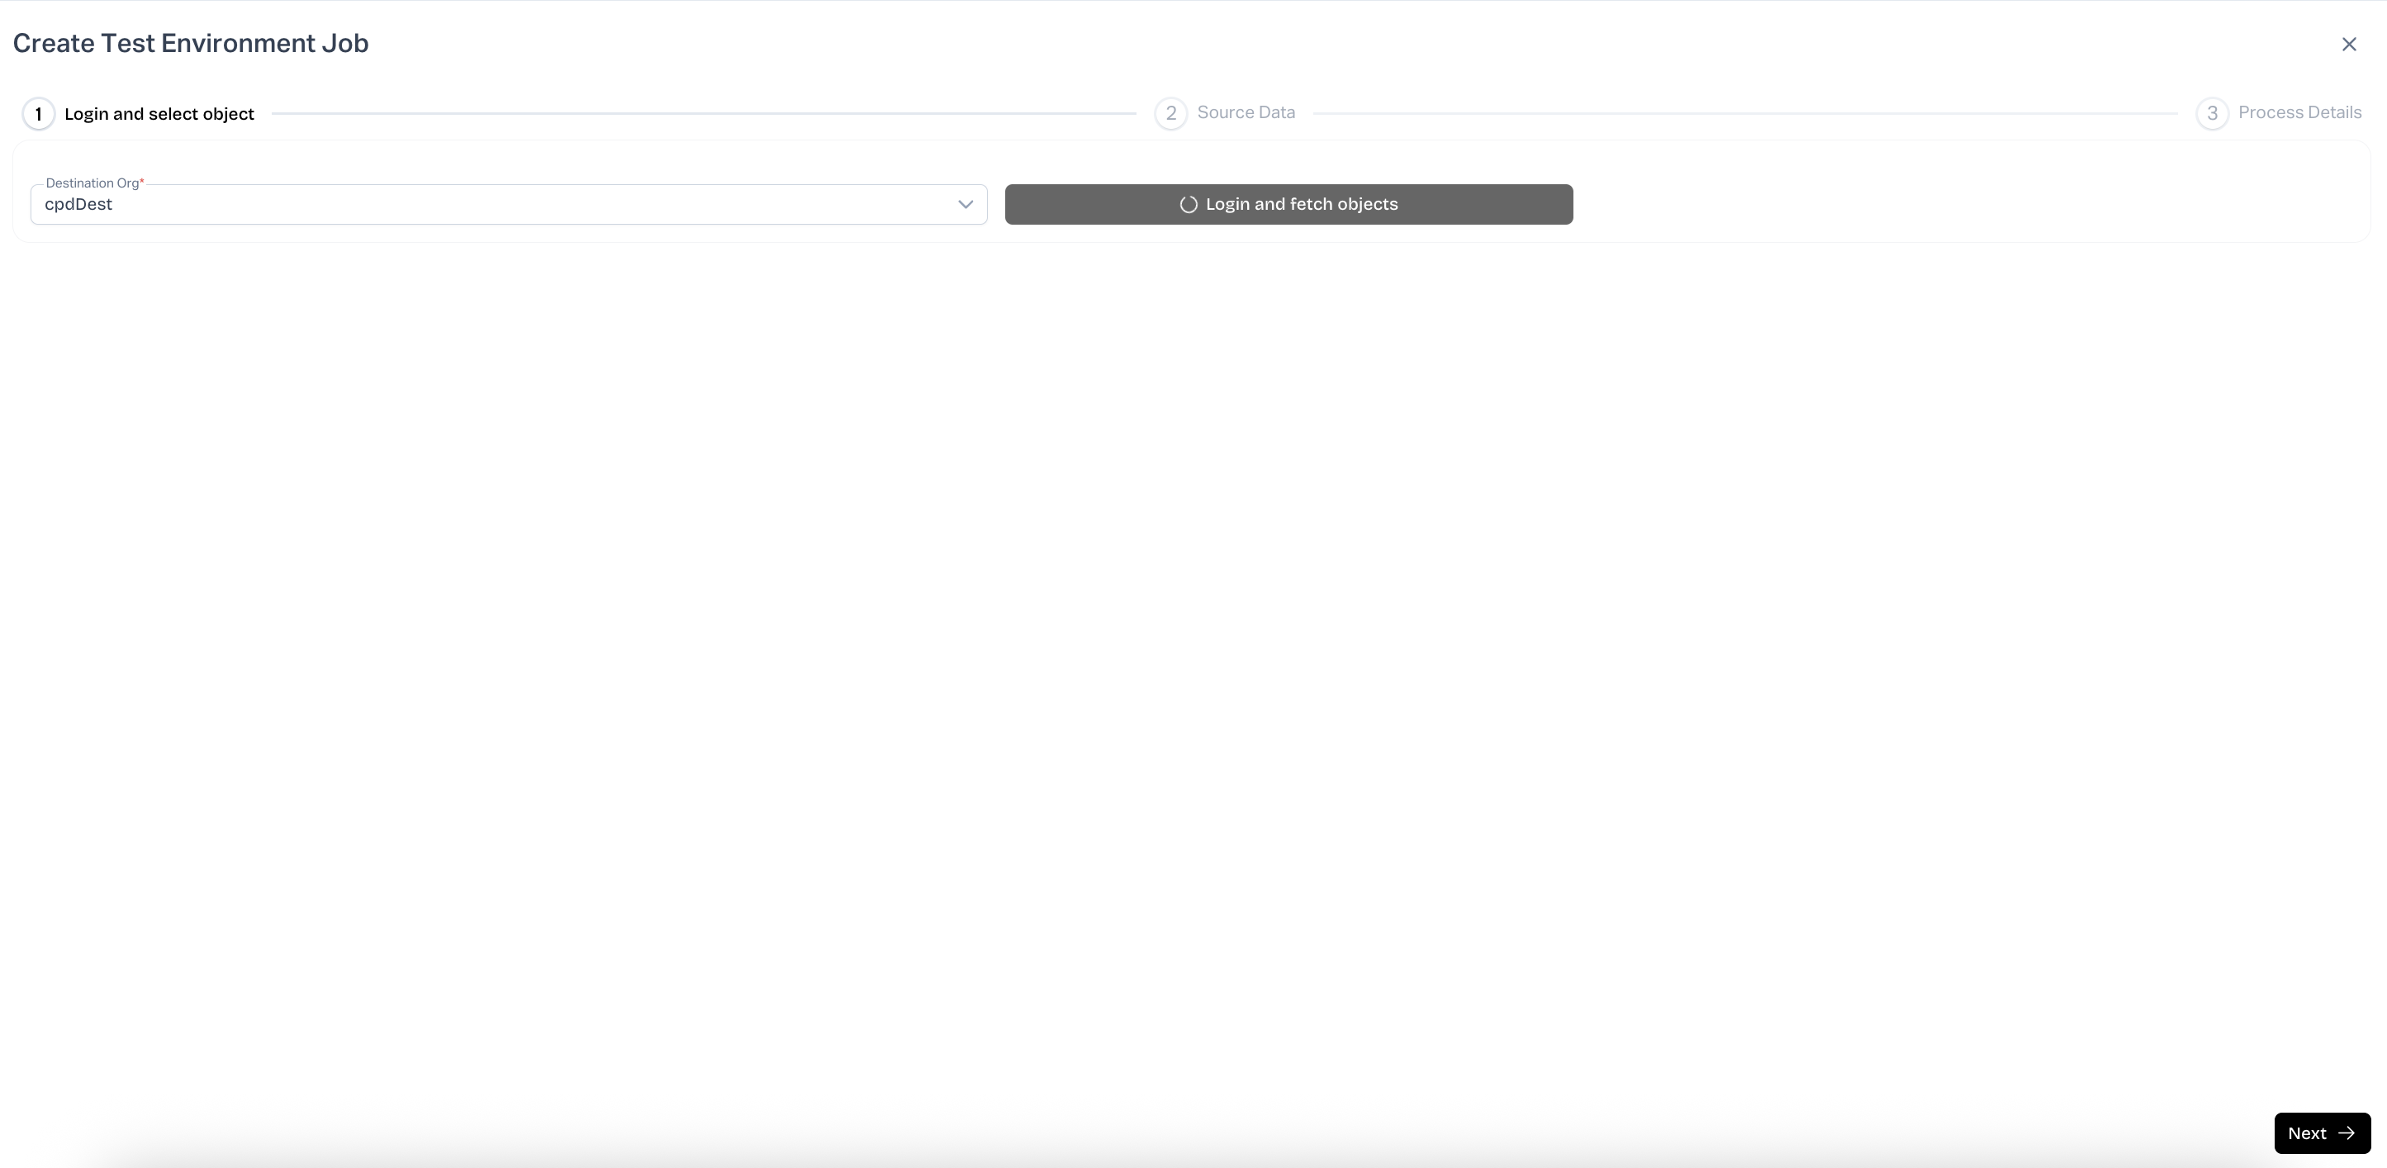Expand the Destination Org dropdown chevron

(965, 205)
